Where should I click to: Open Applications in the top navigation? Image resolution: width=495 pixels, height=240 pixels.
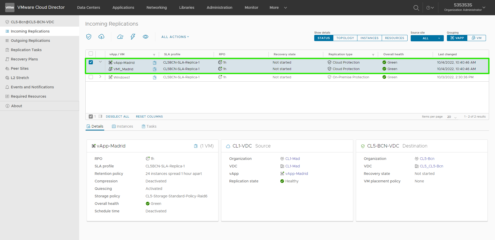tap(123, 7)
